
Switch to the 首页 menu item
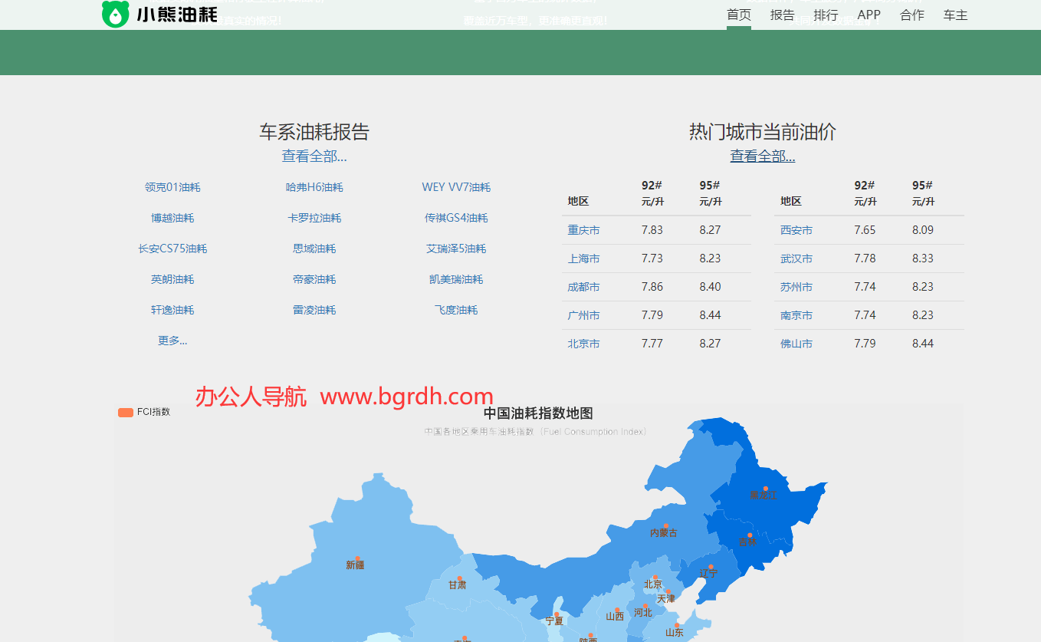(737, 14)
